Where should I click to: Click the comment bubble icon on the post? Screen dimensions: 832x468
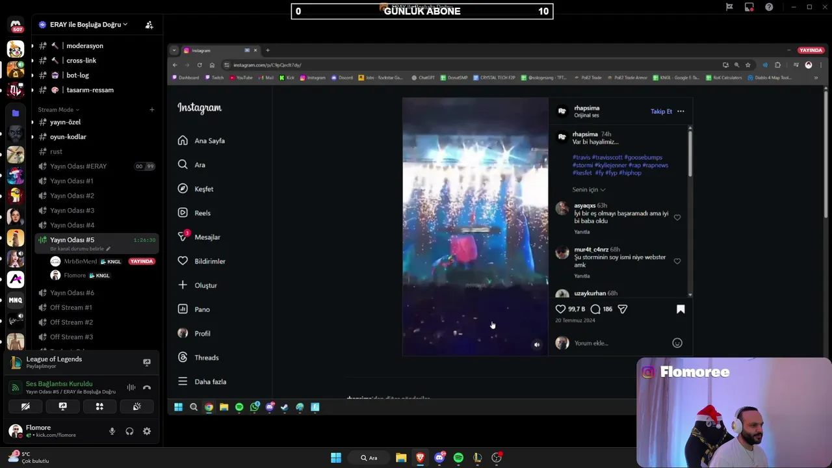pyautogui.click(x=595, y=309)
